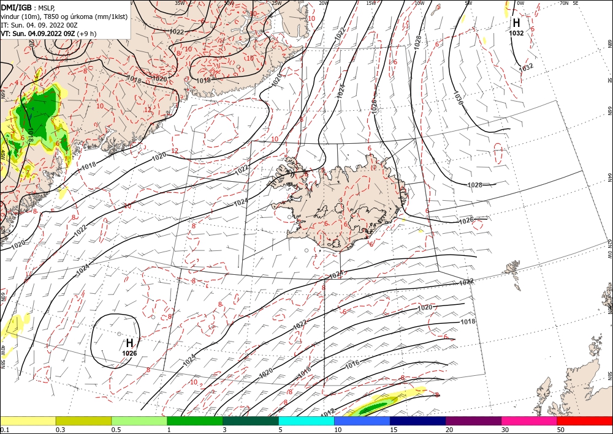Viewport: 613px width, 434px height.
Task: Click the 'IT: Sun. 04. 09. 2022 00Z' line
Action: pyautogui.click(x=39, y=25)
